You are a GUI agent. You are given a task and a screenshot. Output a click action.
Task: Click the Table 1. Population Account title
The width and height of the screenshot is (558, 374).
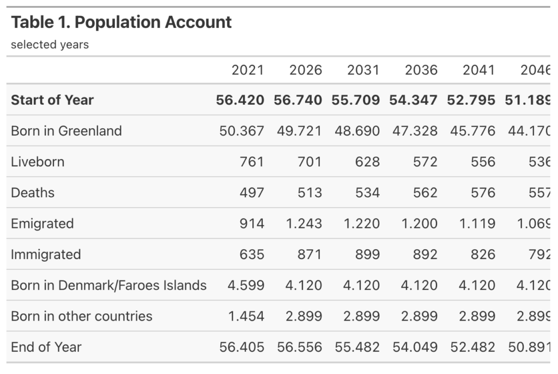click(121, 22)
